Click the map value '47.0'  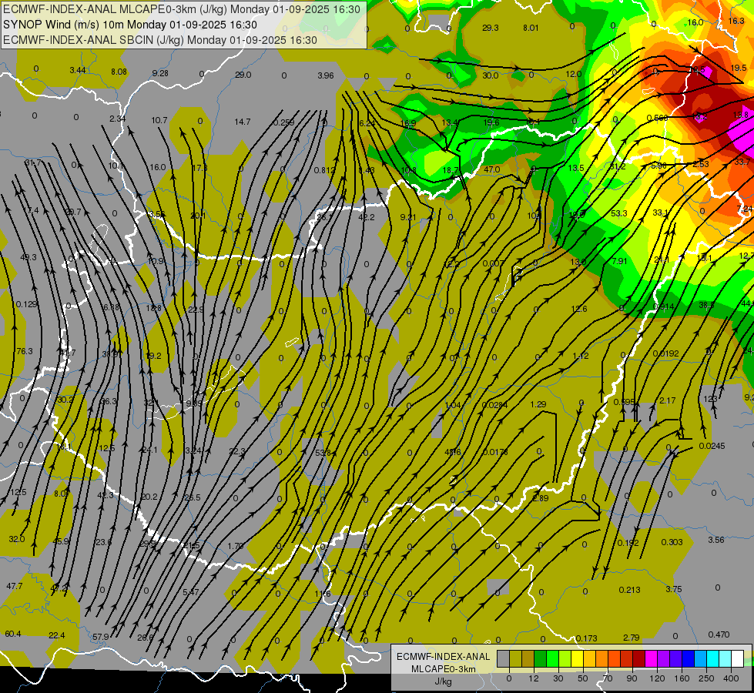(492, 169)
